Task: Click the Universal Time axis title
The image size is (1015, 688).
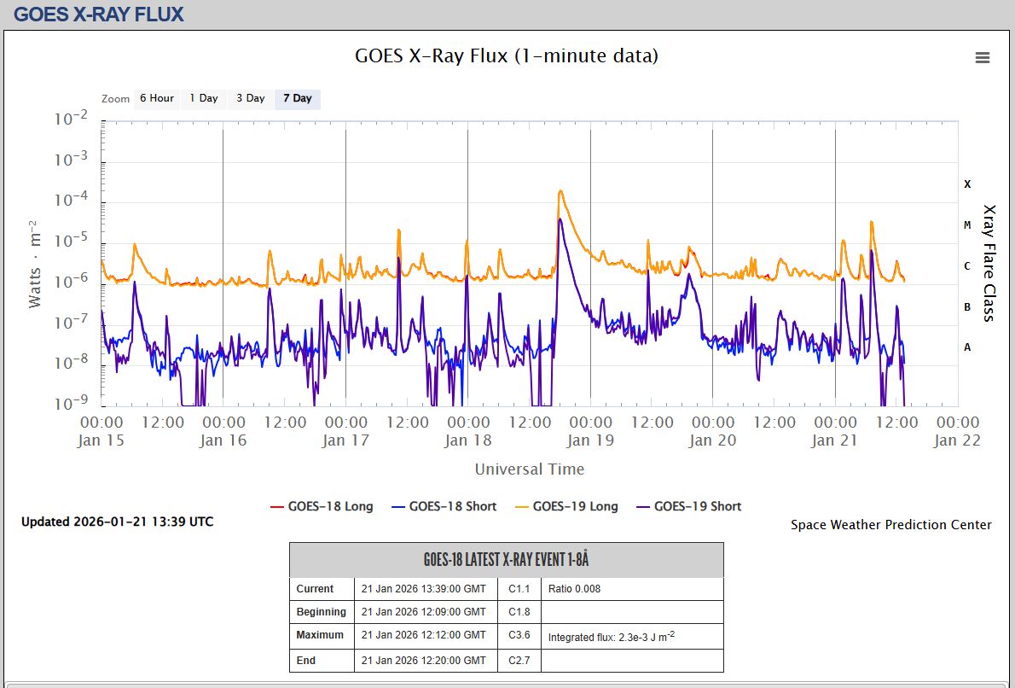Action: (529, 469)
